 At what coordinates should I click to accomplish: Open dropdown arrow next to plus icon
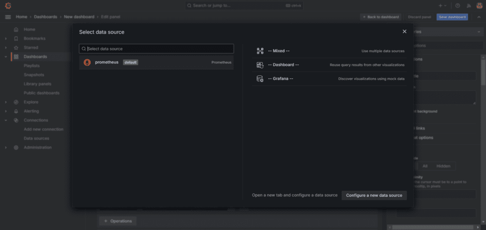pos(445,6)
